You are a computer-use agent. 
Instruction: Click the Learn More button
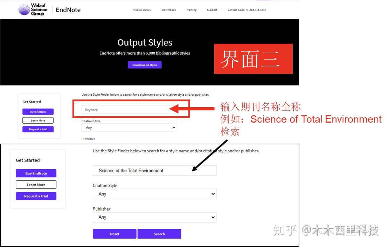[x=38, y=120]
